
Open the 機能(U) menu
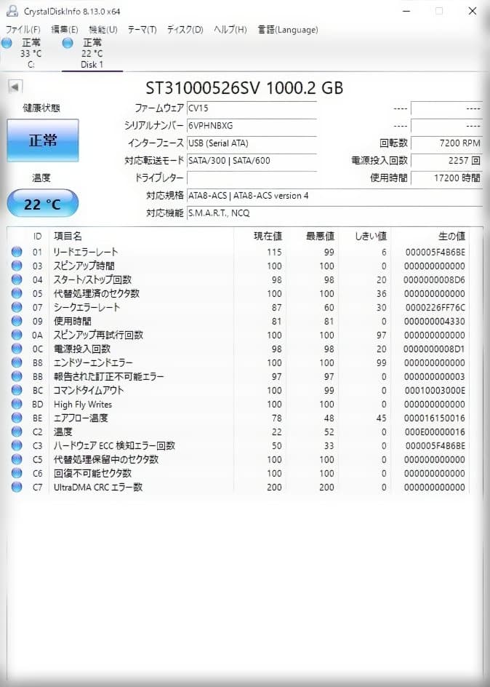pos(103,30)
